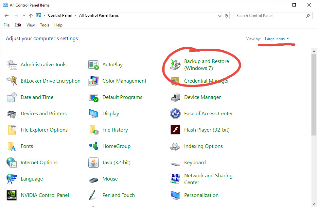
Task: Open the Fonts folder icon
Action: [12, 147]
